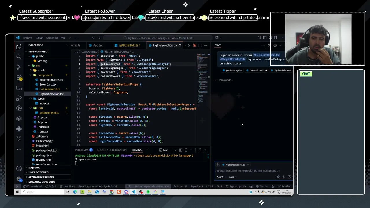Open the #file:getBoxerById.ts chat link
Image resolution: width=370 pixels, height=208 pixels.
[x=233, y=59]
